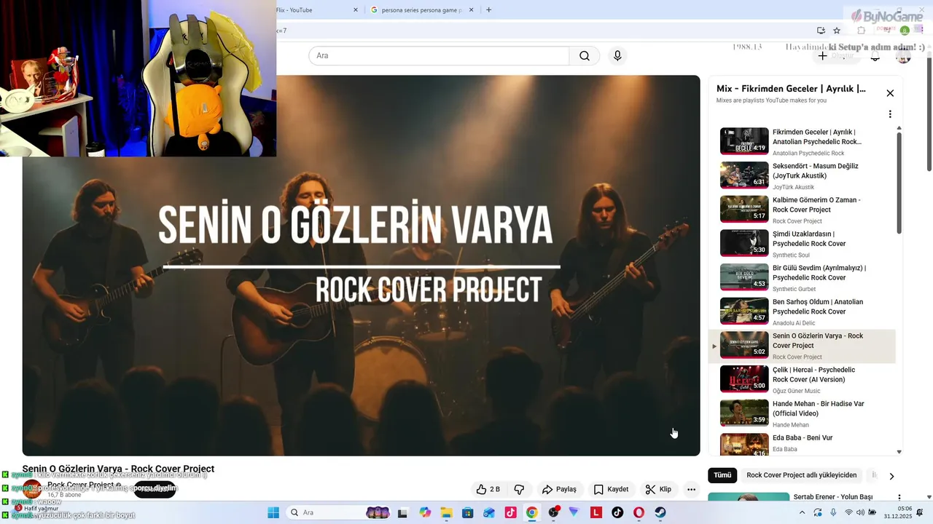Like the video with thumbs-up button
The image size is (933, 524).
(x=488, y=490)
